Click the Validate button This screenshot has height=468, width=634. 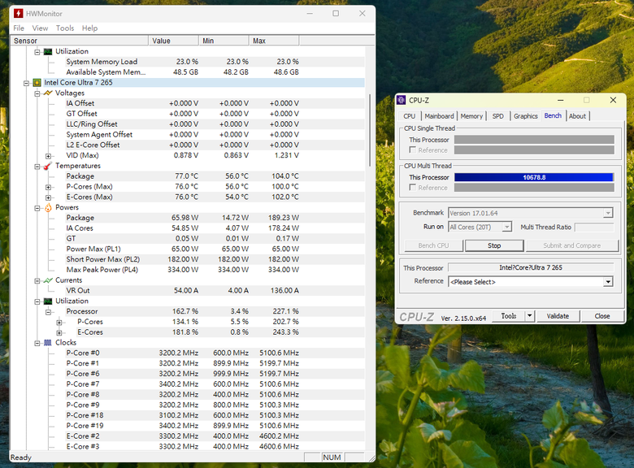558,316
